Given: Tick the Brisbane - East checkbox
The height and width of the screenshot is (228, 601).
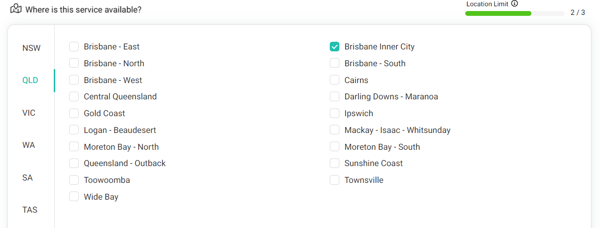Looking at the screenshot, I should tap(74, 47).
